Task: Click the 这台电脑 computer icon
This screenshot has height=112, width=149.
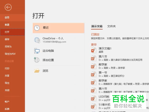Action: click(x=37, y=51)
